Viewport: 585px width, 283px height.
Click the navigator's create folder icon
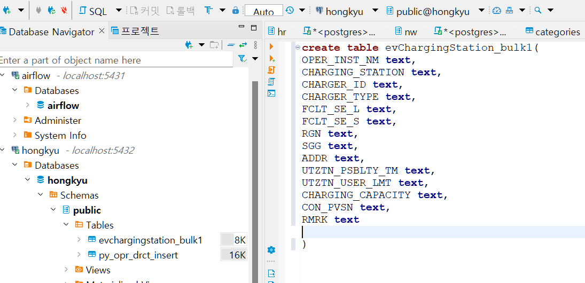pyautogui.click(x=214, y=45)
